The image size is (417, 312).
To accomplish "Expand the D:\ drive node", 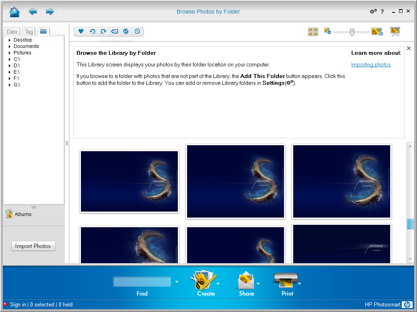I will point(10,66).
